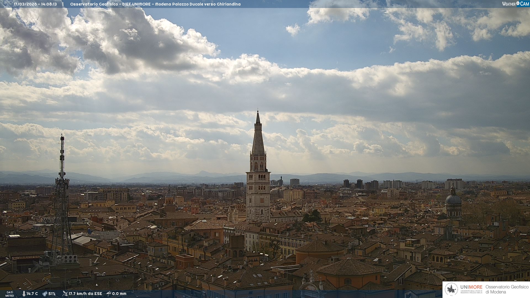Viewport: 530px width, 298px height.
Task: Click the 17.7 km/h da ESE reading
Action: point(85,294)
